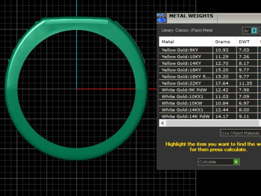Click the Use Object Materials button
The width and height of the screenshot is (261, 196).
pos(240,133)
